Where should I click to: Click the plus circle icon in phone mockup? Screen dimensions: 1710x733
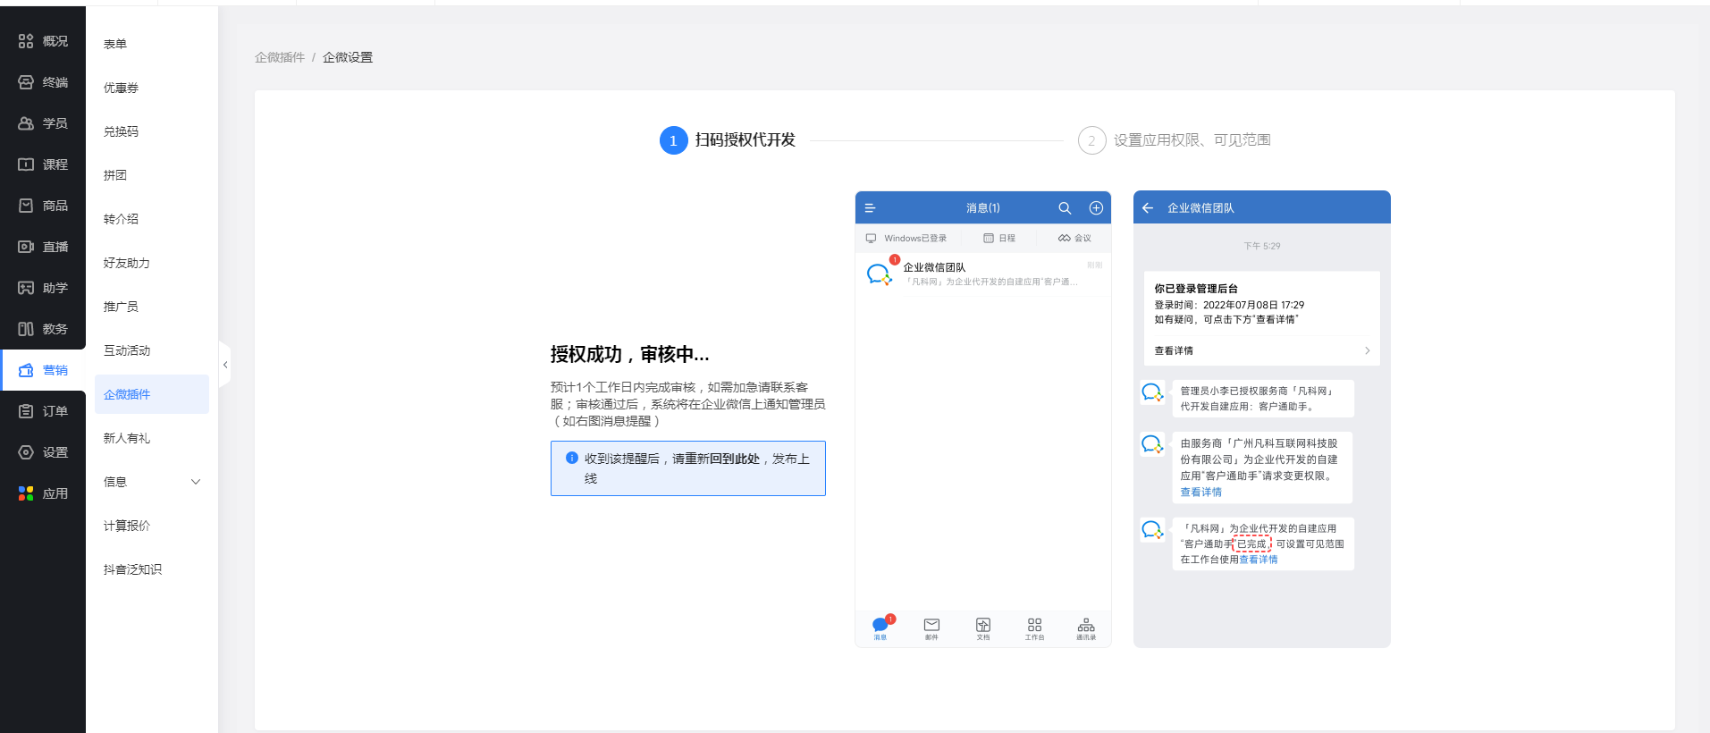pos(1096,208)
